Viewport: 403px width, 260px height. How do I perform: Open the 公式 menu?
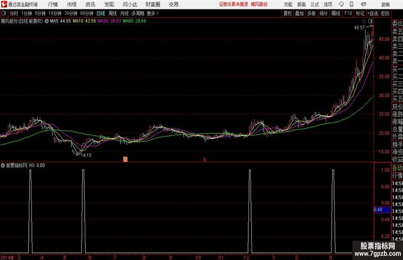[x=315, y=4]
